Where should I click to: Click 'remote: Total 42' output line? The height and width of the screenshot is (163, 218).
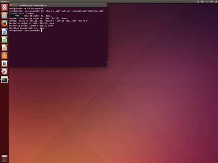click(48, 21)
